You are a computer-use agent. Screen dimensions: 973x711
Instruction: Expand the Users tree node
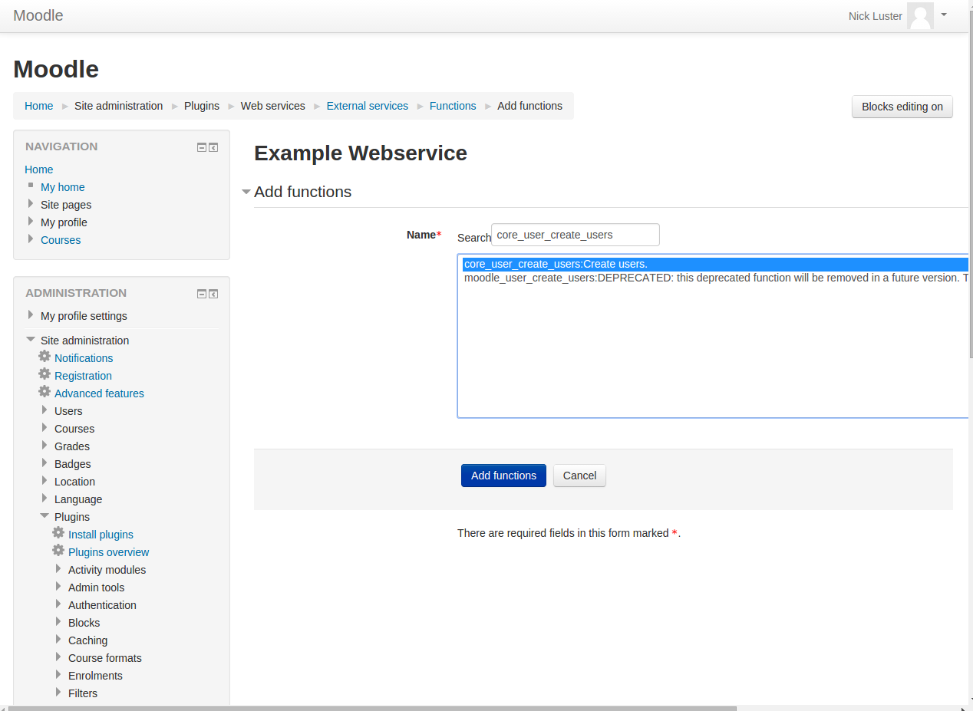45,410
